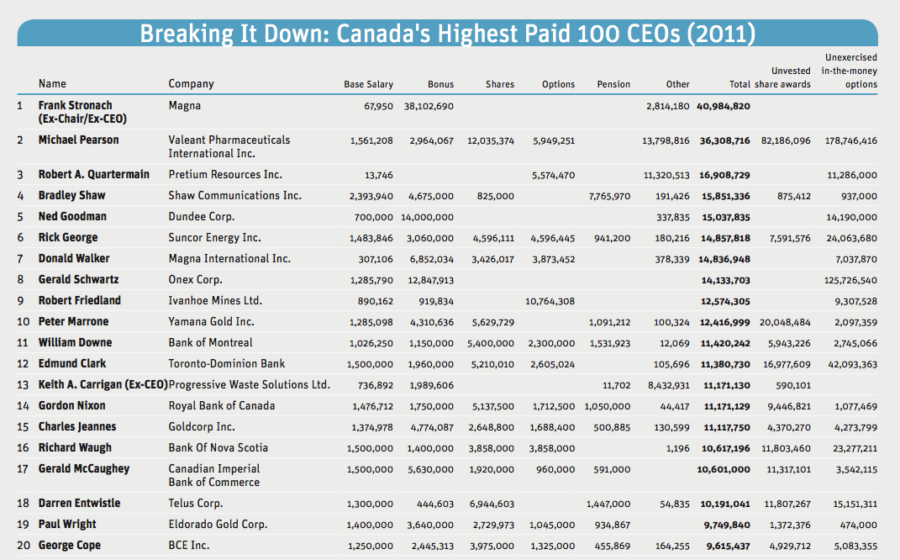Screen dimensions: 900x560
Task: Click the Shaw Communications Inc. cell
Action: click(234, 196)
